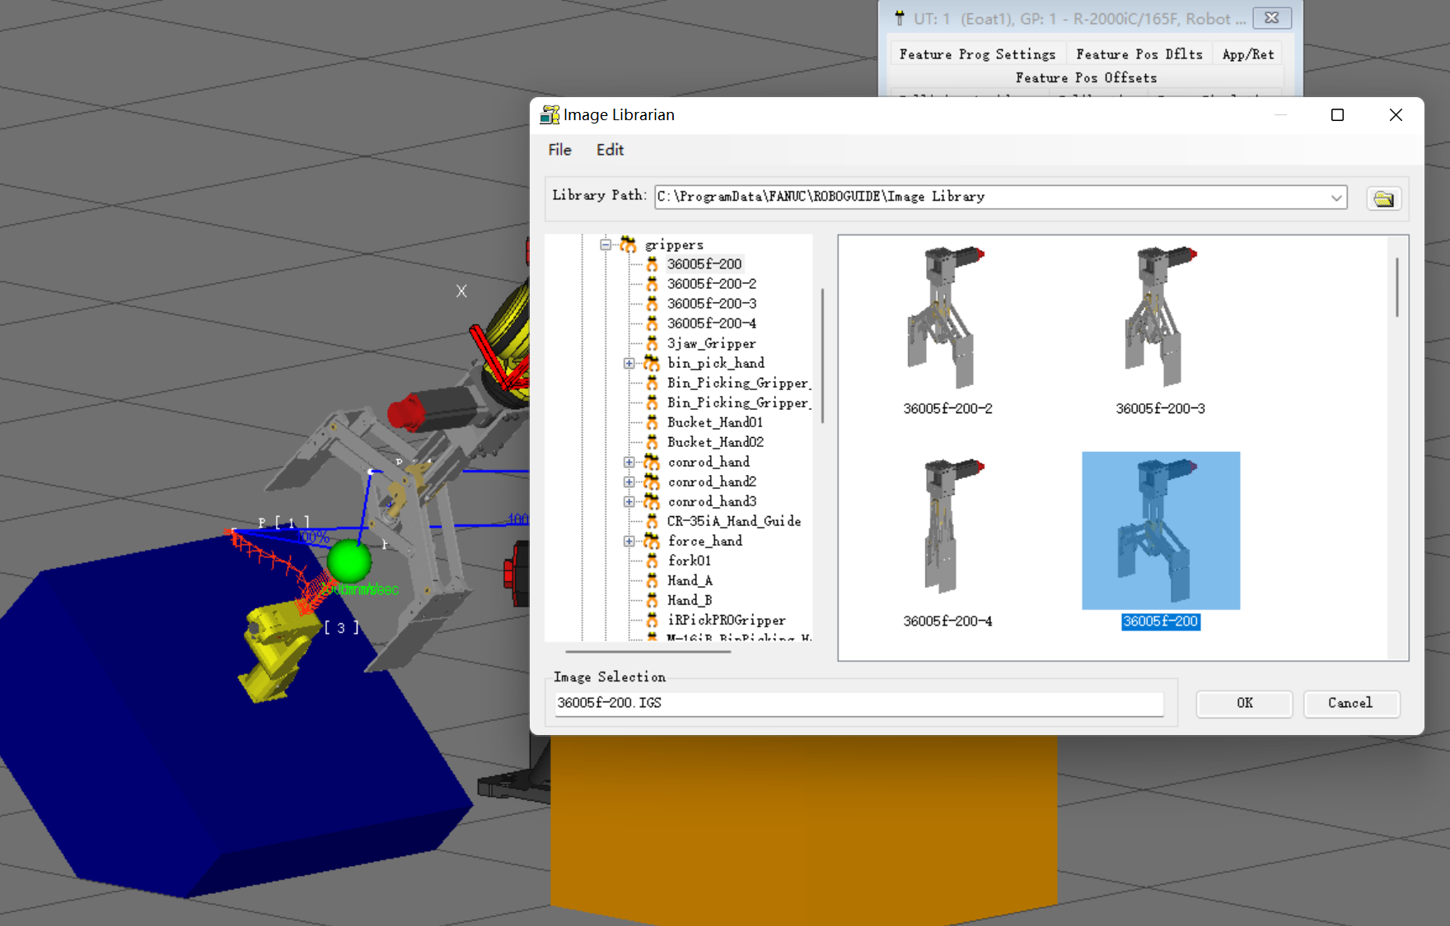The image size is (1450, 926).
Task: Click the icon next to fork01
Action: (652, 561)
